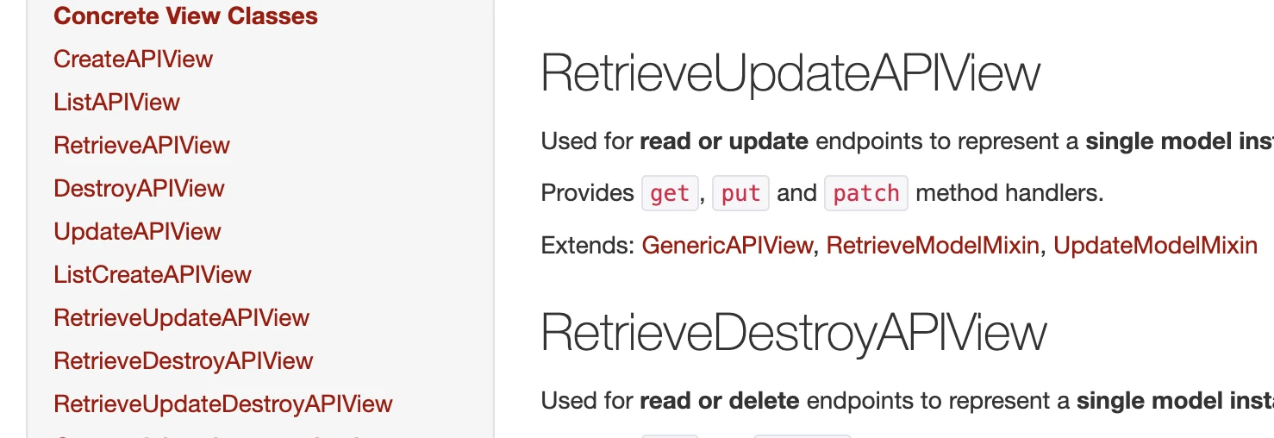Go to CreateAPIView in sidebar
Viewport: 1274px width, 438px height.
click(133, 59)
